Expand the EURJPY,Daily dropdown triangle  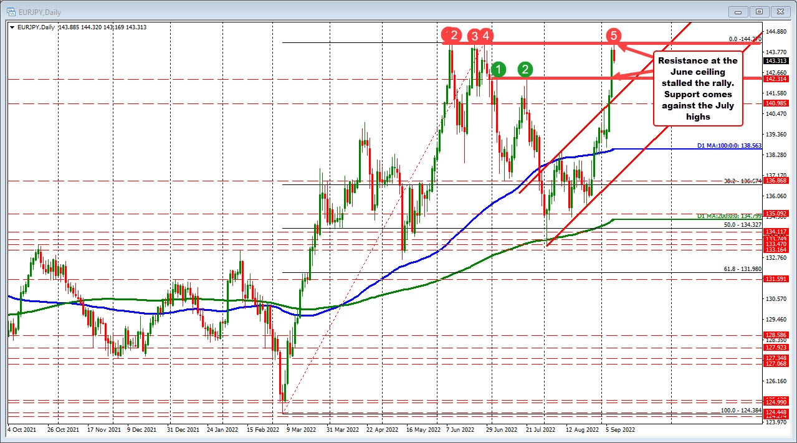[x=11, y=27]
